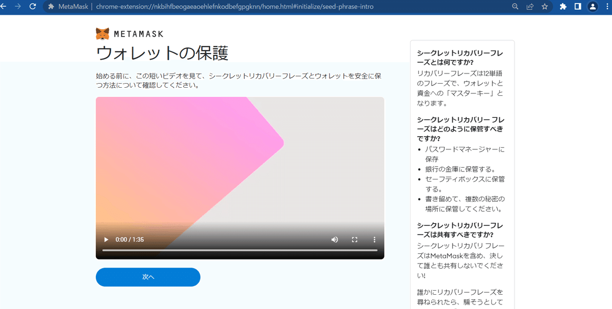612x309 pixels.
Task: Click the browser back arrow
Action: tap(3, 7)
